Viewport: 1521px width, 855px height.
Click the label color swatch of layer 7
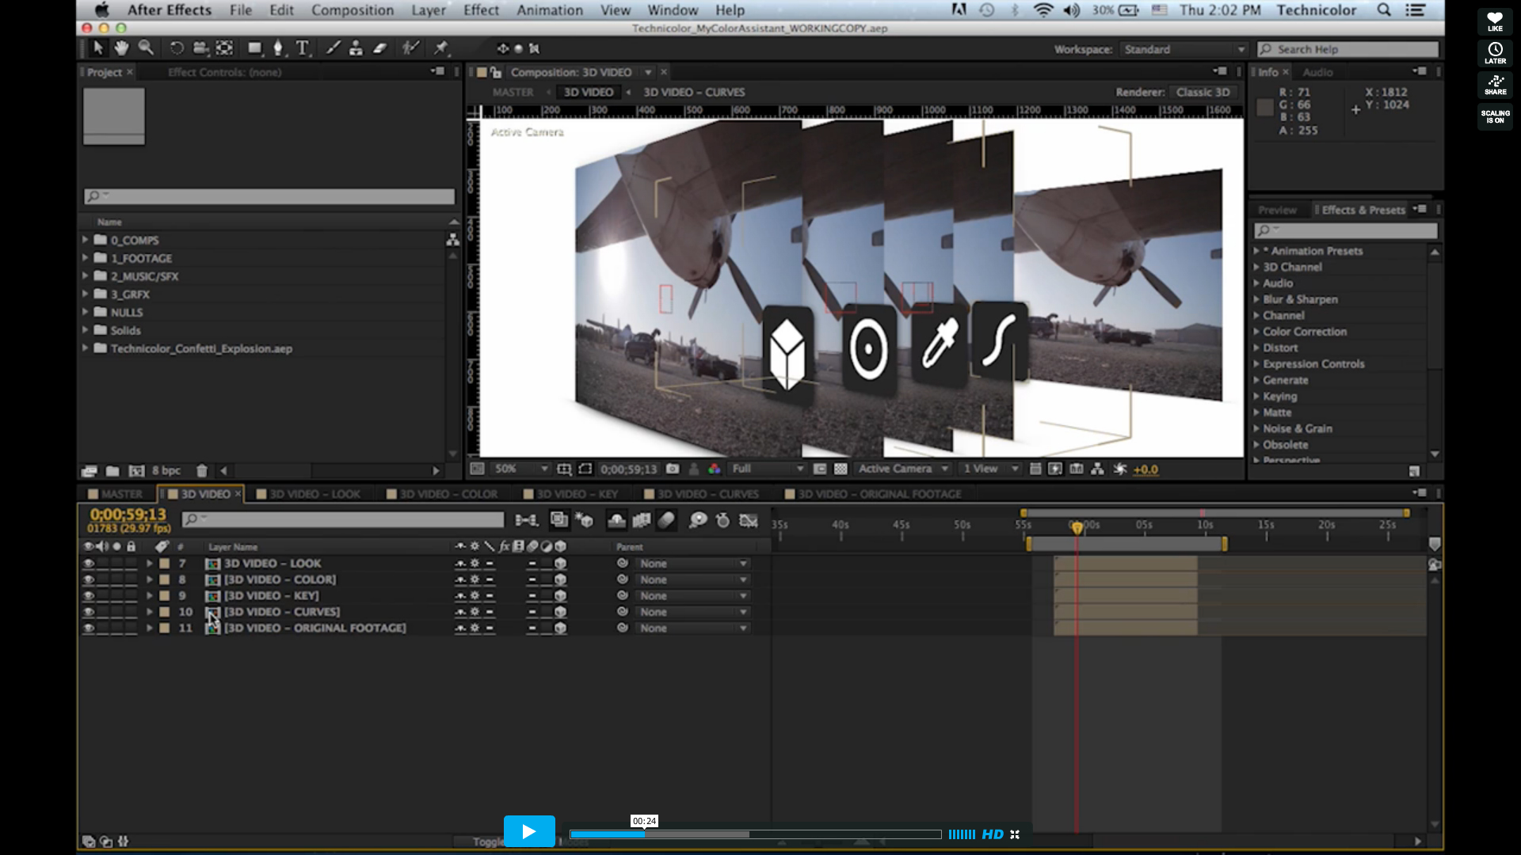click(x=164, y=564)
